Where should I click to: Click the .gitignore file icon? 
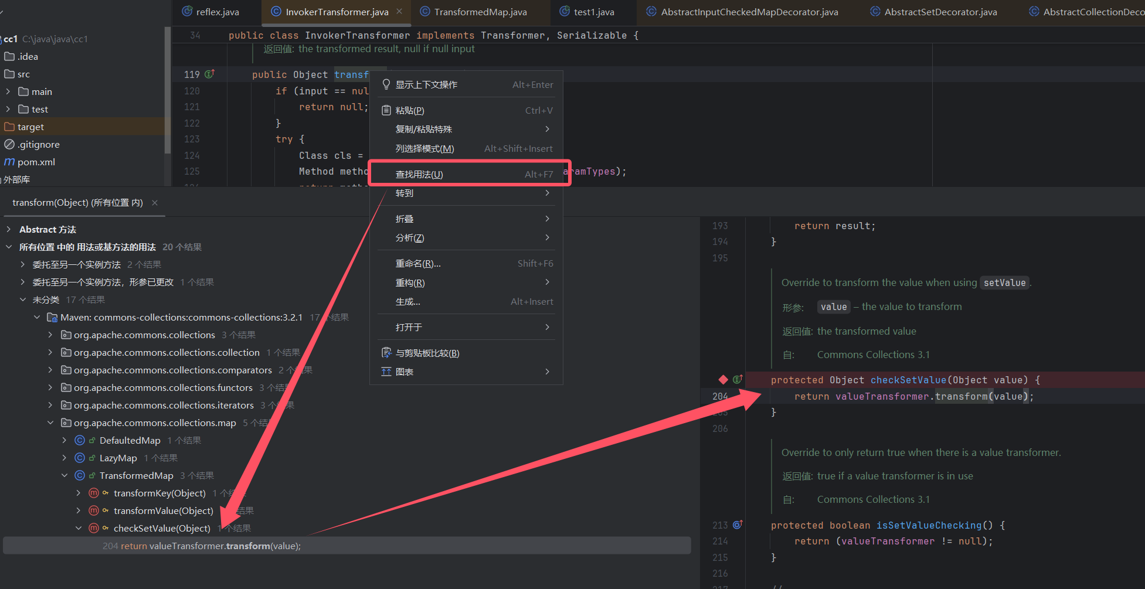(x=9, y=144)
